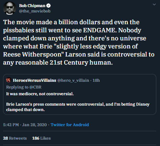
Task: Click the quoted tweet's 'clamped that down' line
Action: (x=25, y=110)
